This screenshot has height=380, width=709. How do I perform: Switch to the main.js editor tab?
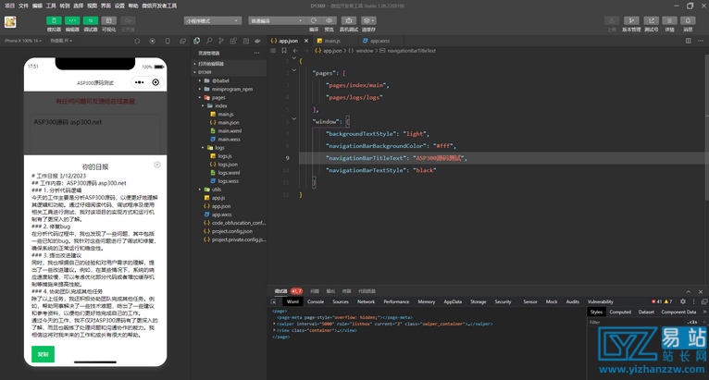point(330,41)
